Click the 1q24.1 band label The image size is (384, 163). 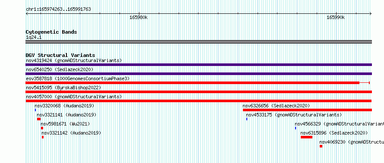point(34,37)
